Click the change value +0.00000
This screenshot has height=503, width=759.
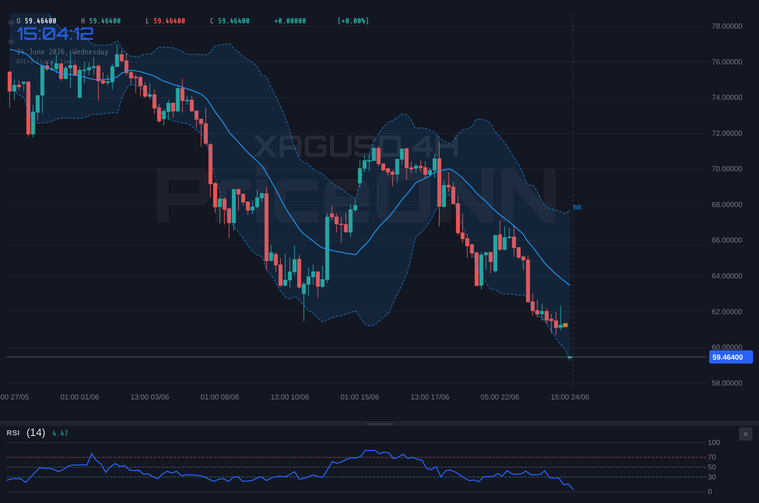point(290,21)
